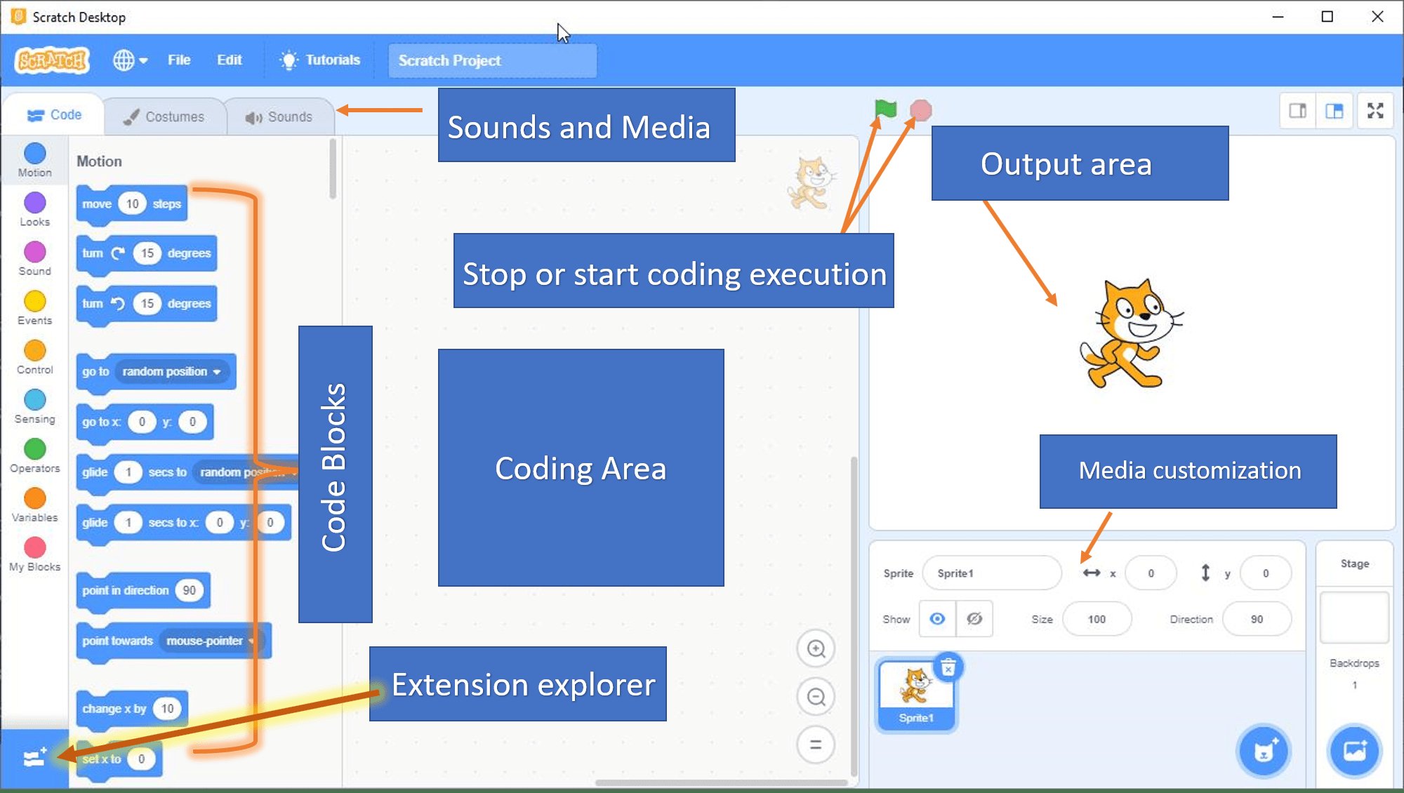Open the Add Extension button at bottom-left

pyautogui.click(x=34, y=758)
